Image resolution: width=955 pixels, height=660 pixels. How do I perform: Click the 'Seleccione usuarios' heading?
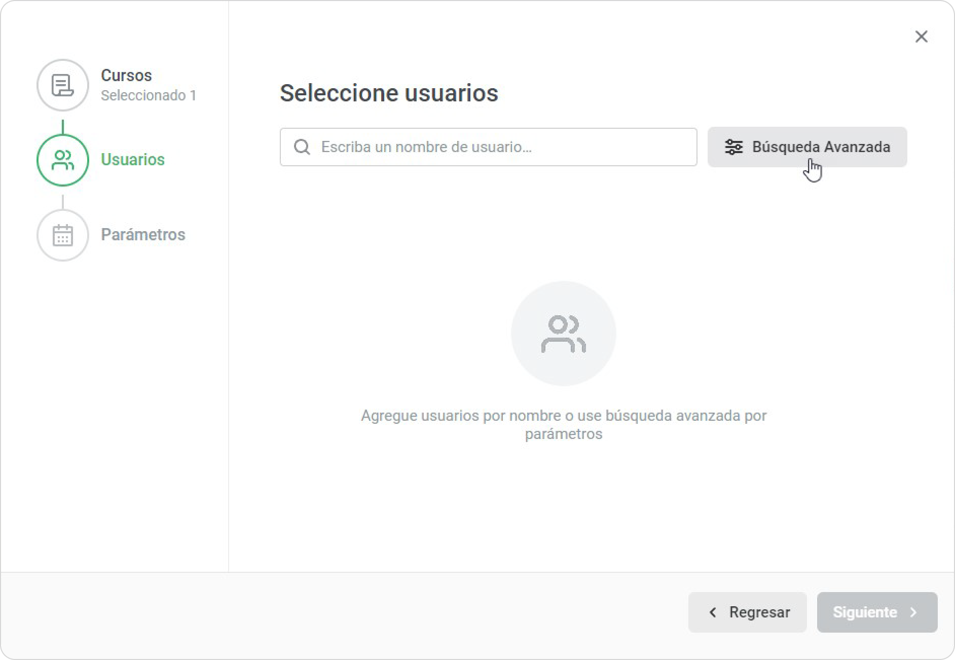[389, 93]
